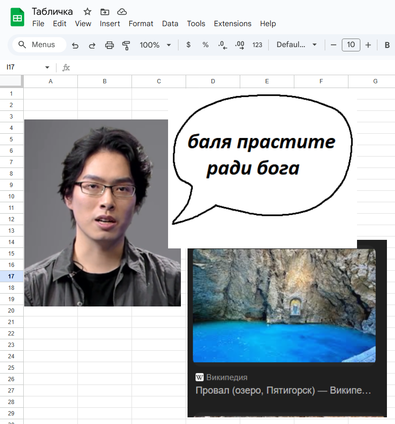395x424 pixels.
Task: Click the minus button to decrease font size
Action: (333, 45)
